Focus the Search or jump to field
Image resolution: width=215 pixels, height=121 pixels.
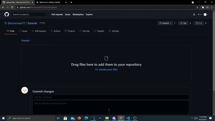30,14
